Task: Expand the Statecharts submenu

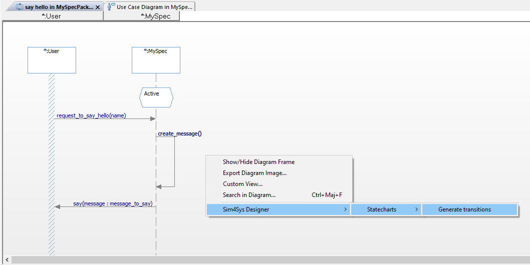Action: (x=386, y=209)
